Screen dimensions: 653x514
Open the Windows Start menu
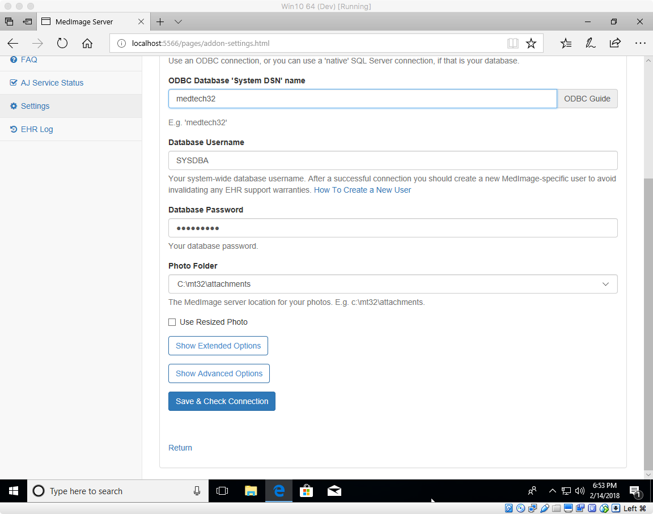pyautogui.click(x=14, y=491)
